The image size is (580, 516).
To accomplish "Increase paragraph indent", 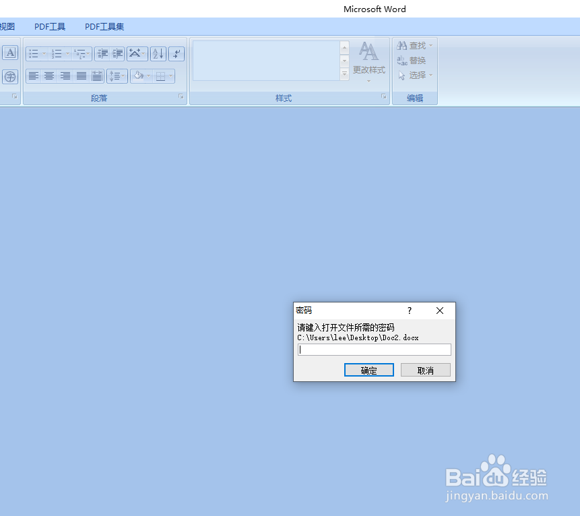I will (x=118, y=54).
